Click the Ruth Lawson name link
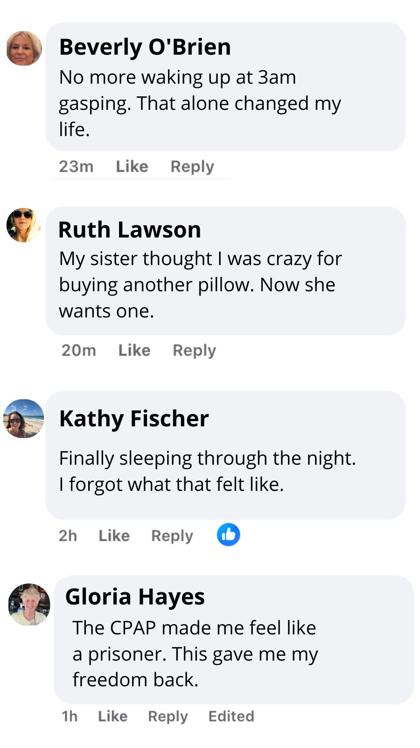 [130, 230]
